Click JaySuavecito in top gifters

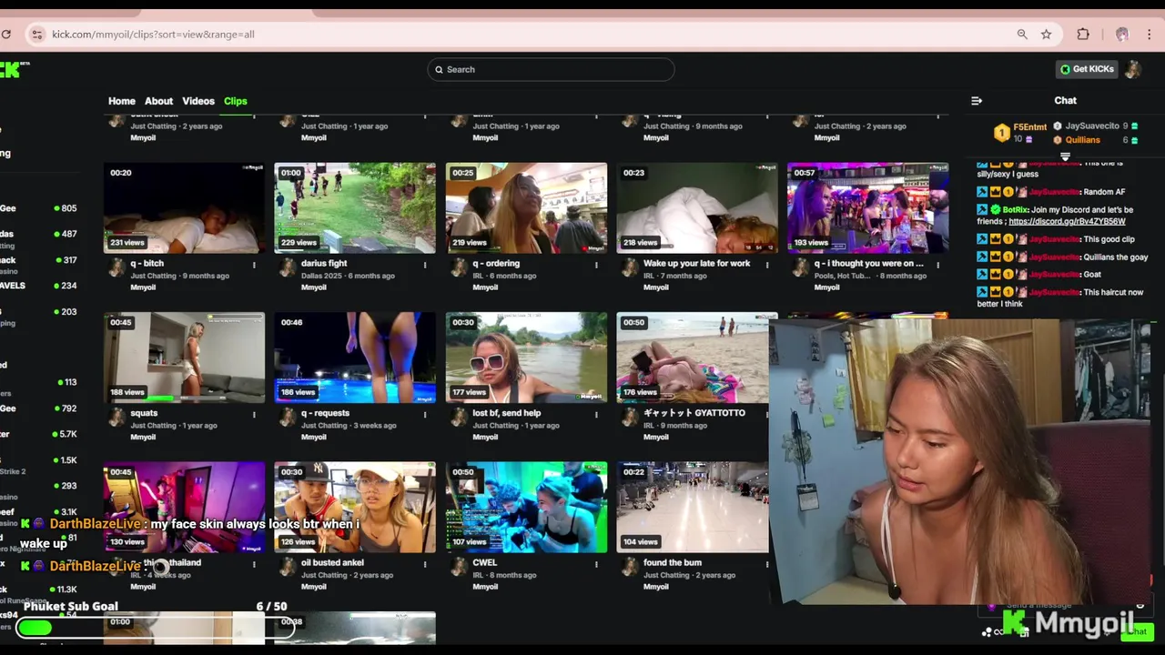(1092, 126)
